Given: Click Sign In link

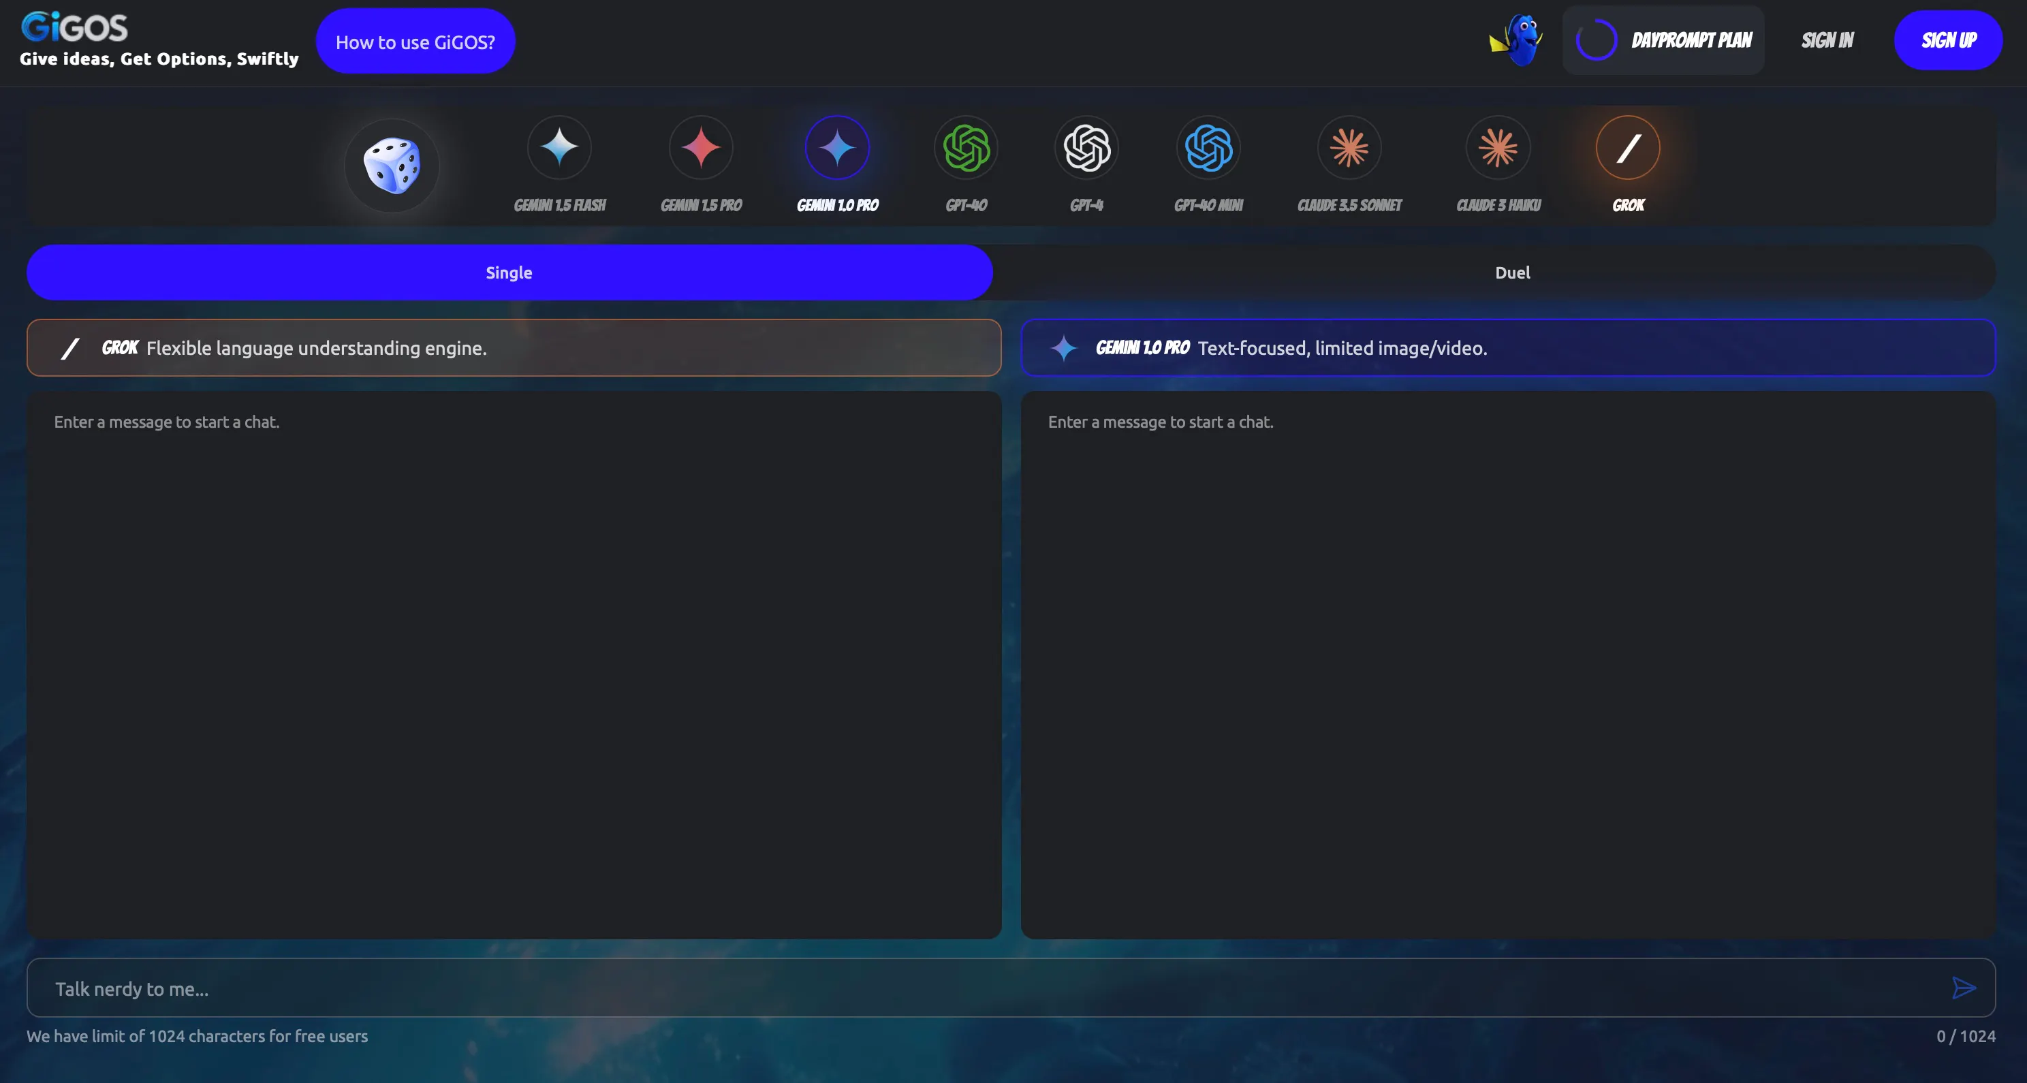Looking at the screenshot, I should tap(1827, 40).
